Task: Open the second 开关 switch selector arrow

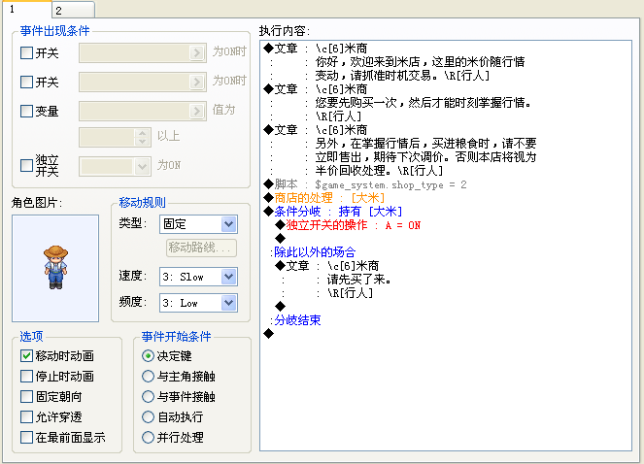Action: 197,83
